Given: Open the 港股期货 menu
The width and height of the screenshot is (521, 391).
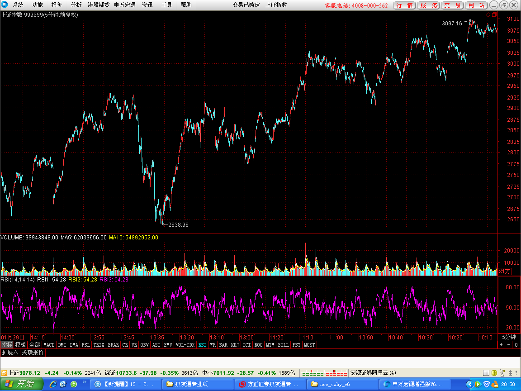Looking at the screenshot, I should coord(98,5).
